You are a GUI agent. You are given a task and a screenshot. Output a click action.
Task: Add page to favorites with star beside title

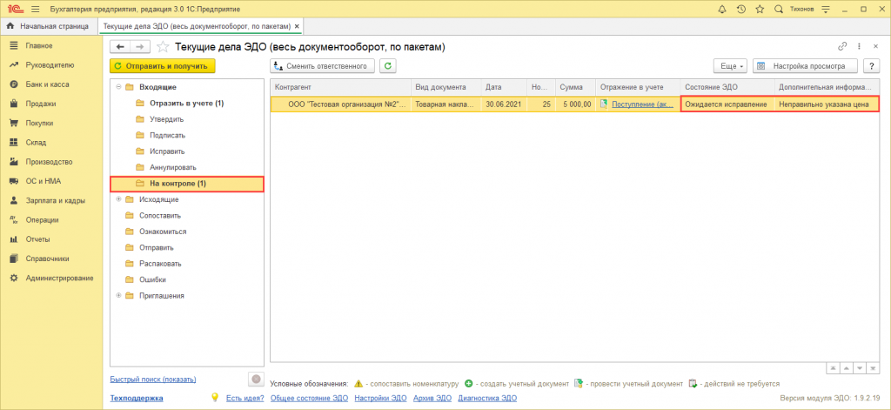163,47
